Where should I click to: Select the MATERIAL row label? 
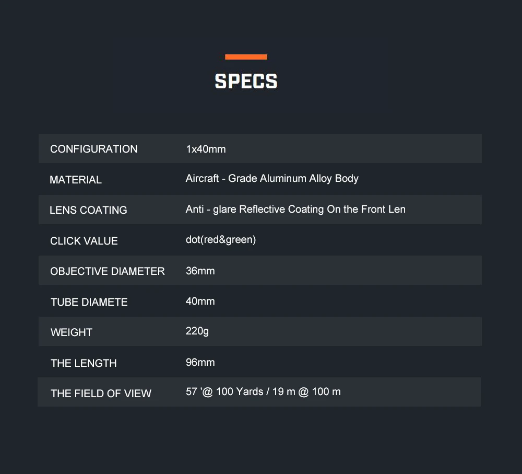[76, 180]
